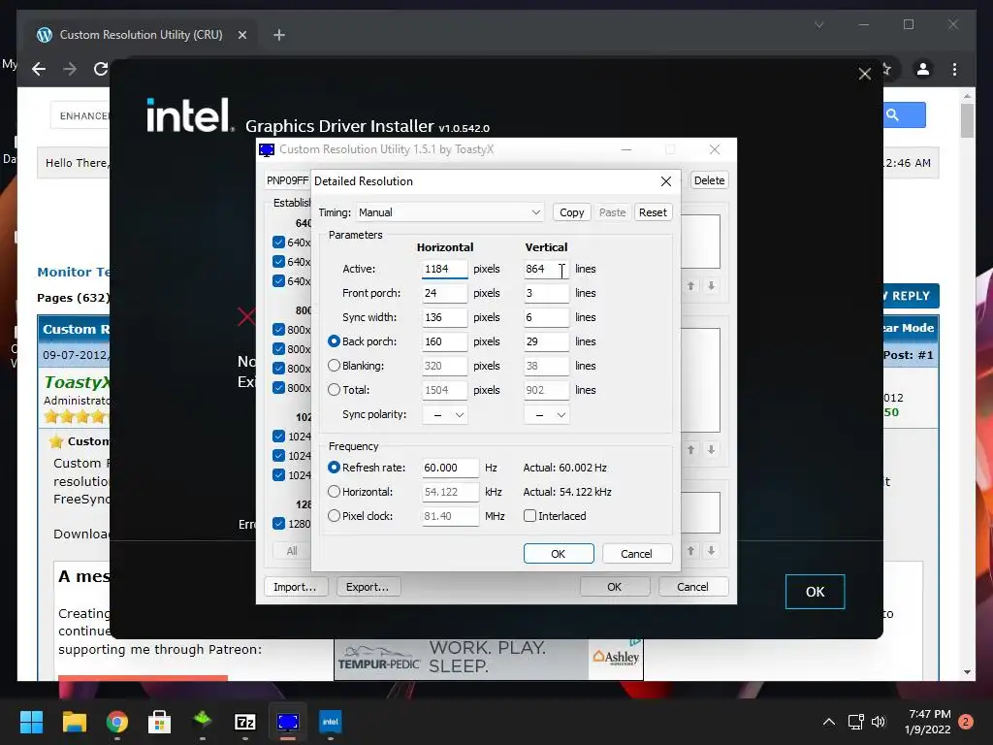
Task: Select the Blanking radio button
Action: (x=334, y=366)
